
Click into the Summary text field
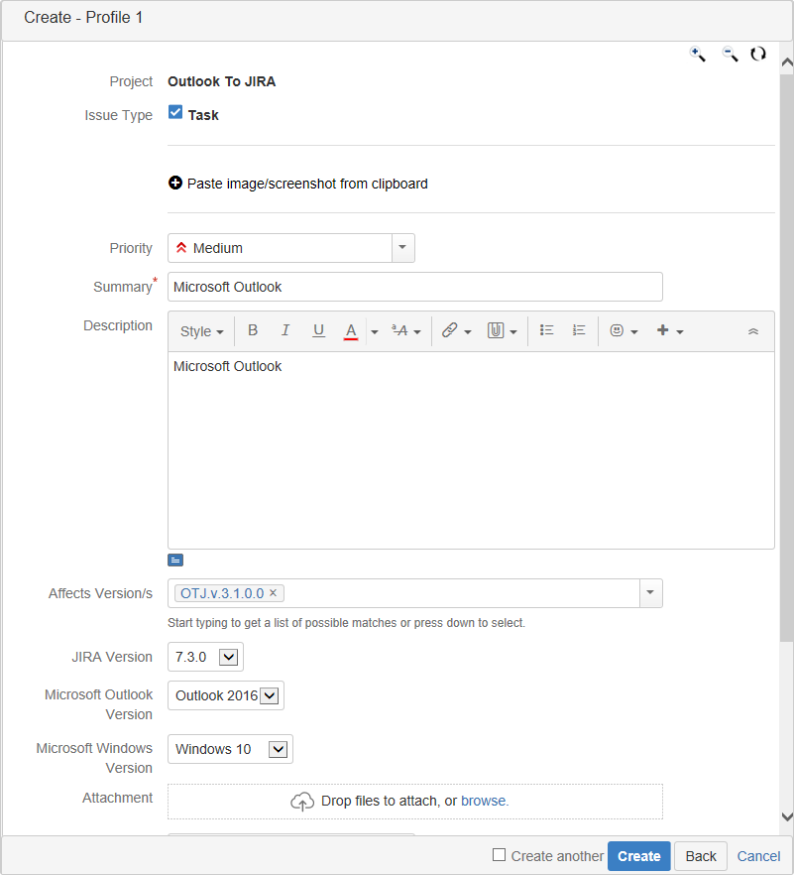(414, 287)
